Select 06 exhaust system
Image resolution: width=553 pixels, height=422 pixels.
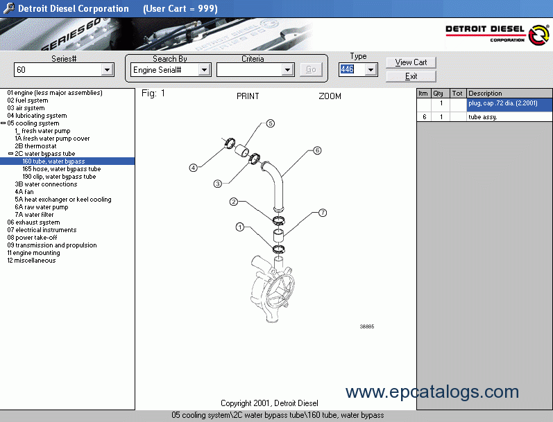click(x=33, y=222)
